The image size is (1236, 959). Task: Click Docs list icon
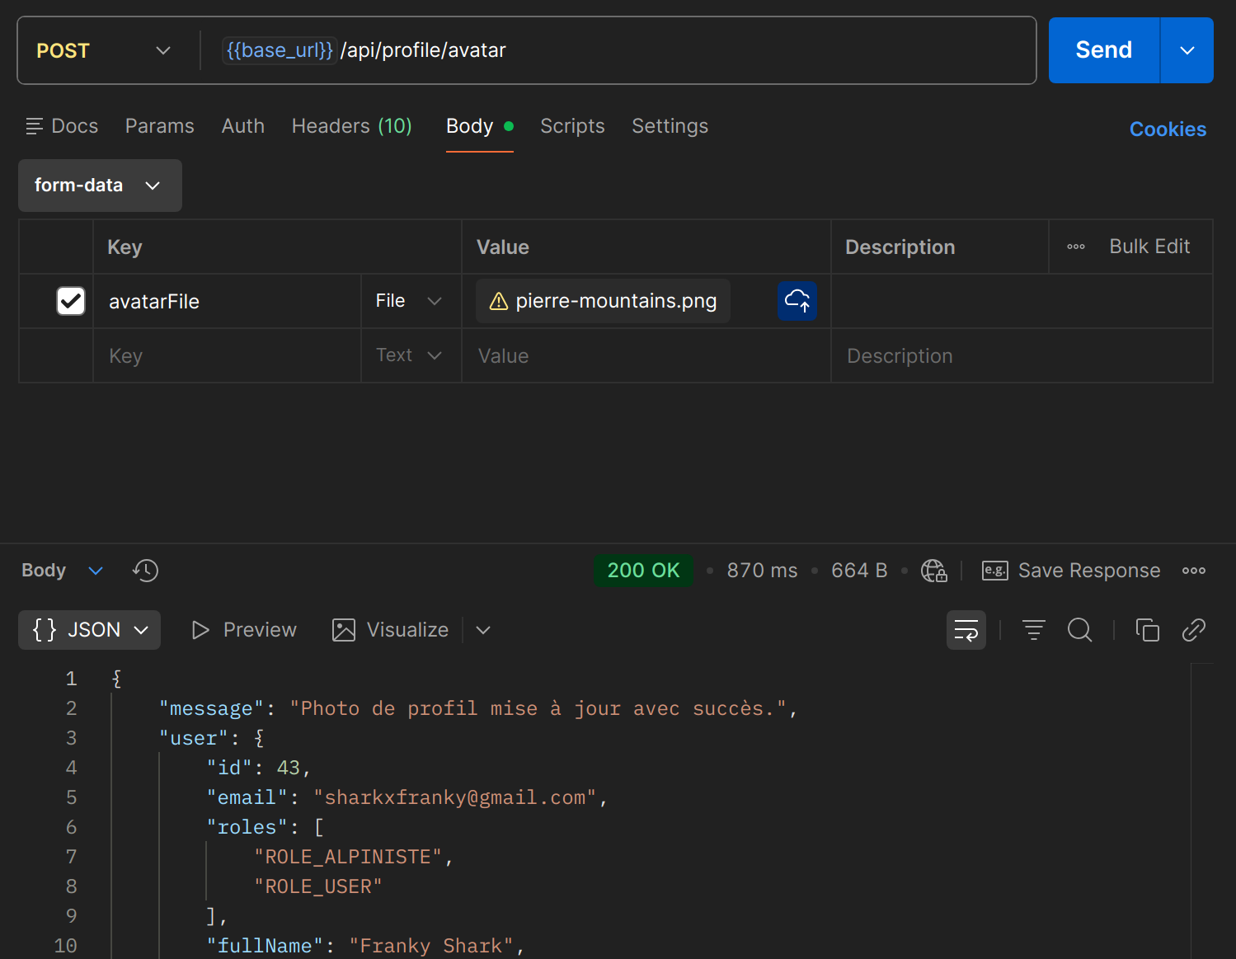coord(34,126)
